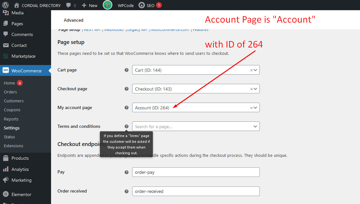
Task: Open WooCommerce Orders
Action: pos(10,92)
